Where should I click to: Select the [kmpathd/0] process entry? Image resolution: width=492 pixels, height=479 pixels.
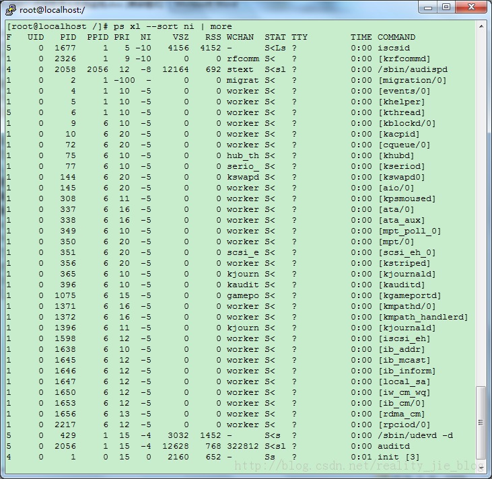click(407, 307)
